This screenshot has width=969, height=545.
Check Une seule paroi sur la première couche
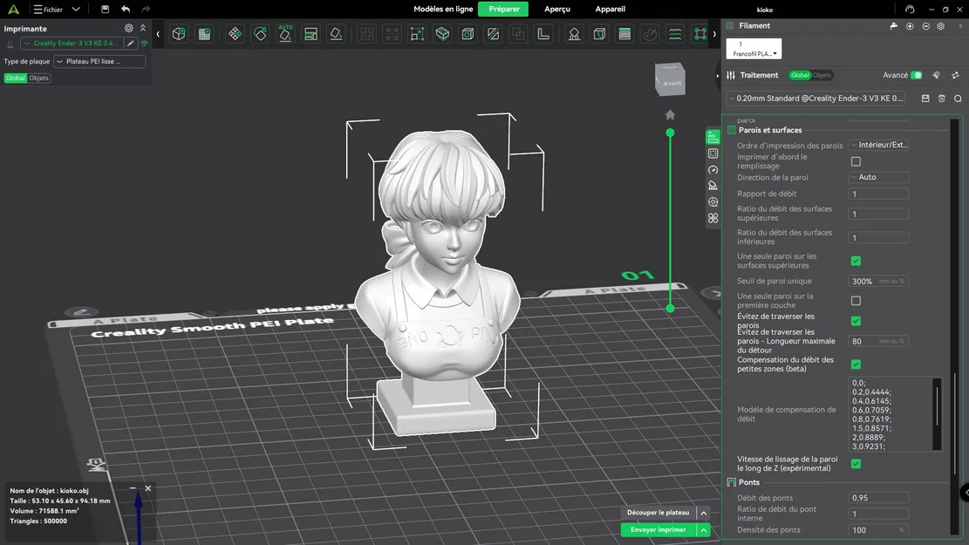(856, 301)
